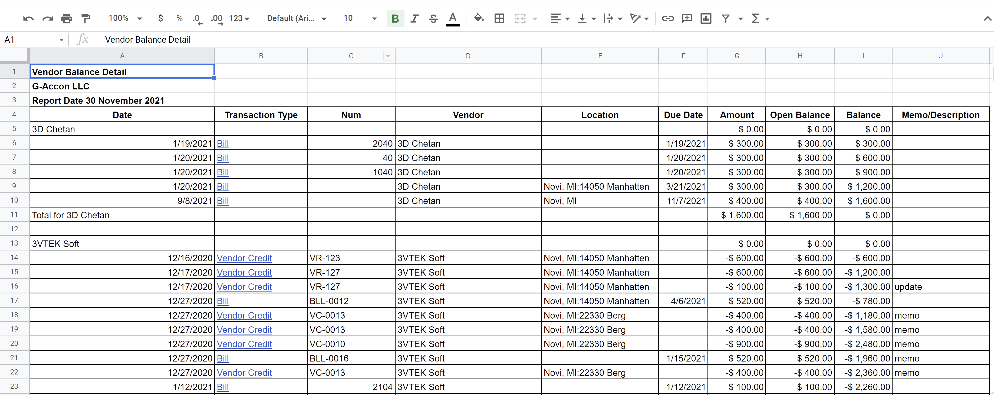The image size is (994, 395).
Task: Open Vendor Credit link for VR-123
Action: (x=244, y=258)
